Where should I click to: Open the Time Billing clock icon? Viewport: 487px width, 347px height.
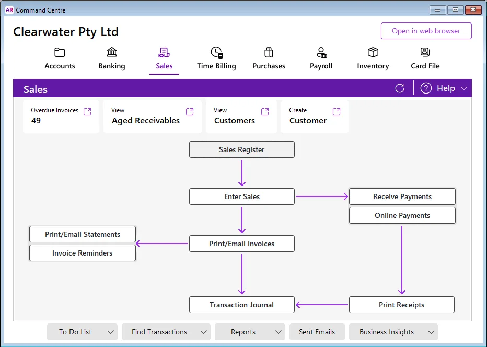pos(216,52)
